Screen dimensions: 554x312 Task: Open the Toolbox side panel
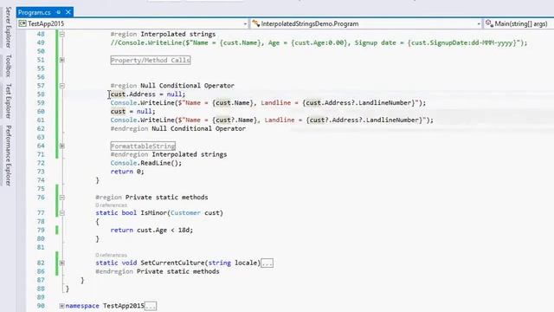pyautogui.click(x=8, y=66)
